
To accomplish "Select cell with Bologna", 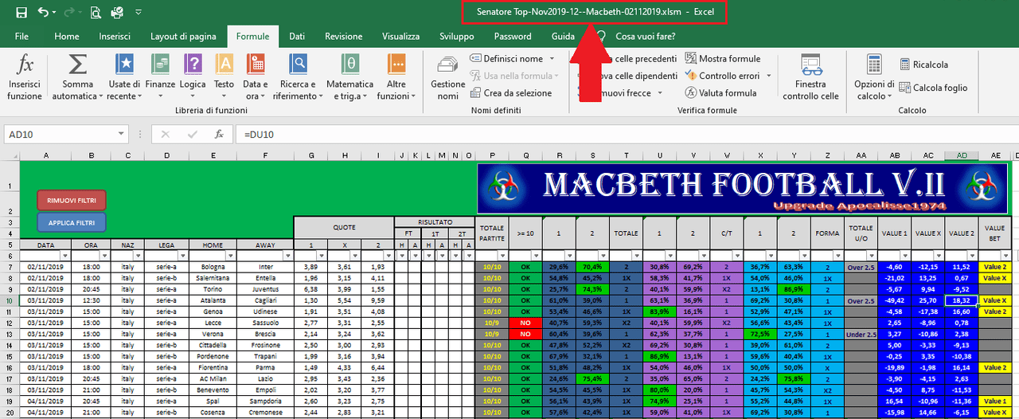I will (213, 266).
